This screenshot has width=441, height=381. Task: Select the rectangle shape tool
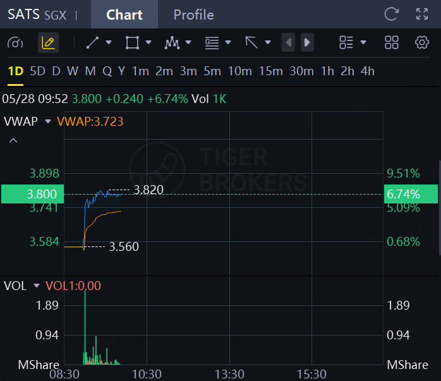click(x=132, y=43)
